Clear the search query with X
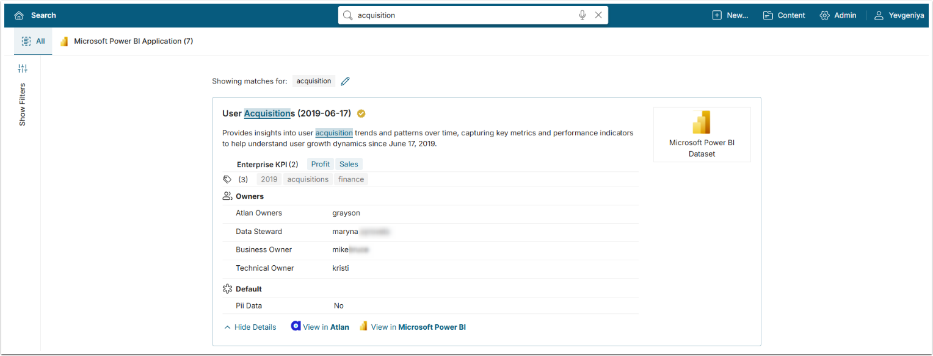Image resolution: width=933 pixels, height=356 pixels. tap(598, 15)
